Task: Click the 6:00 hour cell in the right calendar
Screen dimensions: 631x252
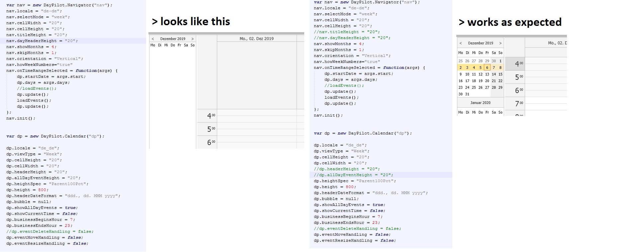Action: (515, 90)
